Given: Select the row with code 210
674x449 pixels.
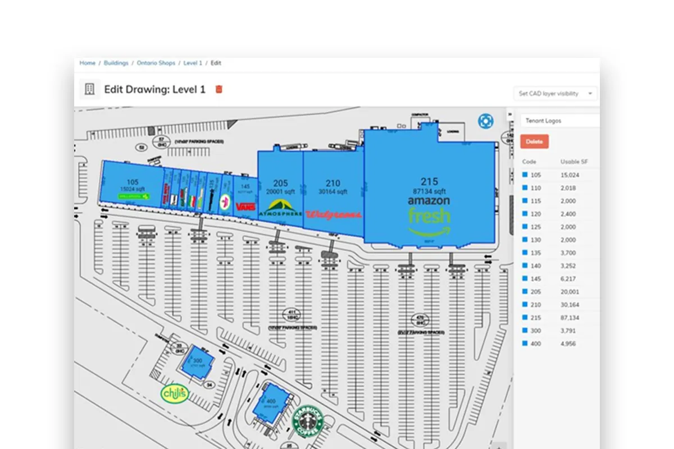Looking at the screenshot, I should [x=560, y=304].
